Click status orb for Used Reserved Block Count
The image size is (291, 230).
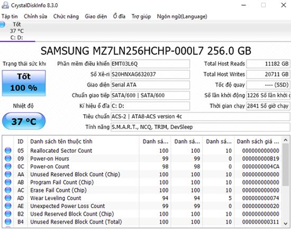pos(8,214)
